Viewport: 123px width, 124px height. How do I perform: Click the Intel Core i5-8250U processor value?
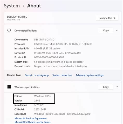coord(63,44)
